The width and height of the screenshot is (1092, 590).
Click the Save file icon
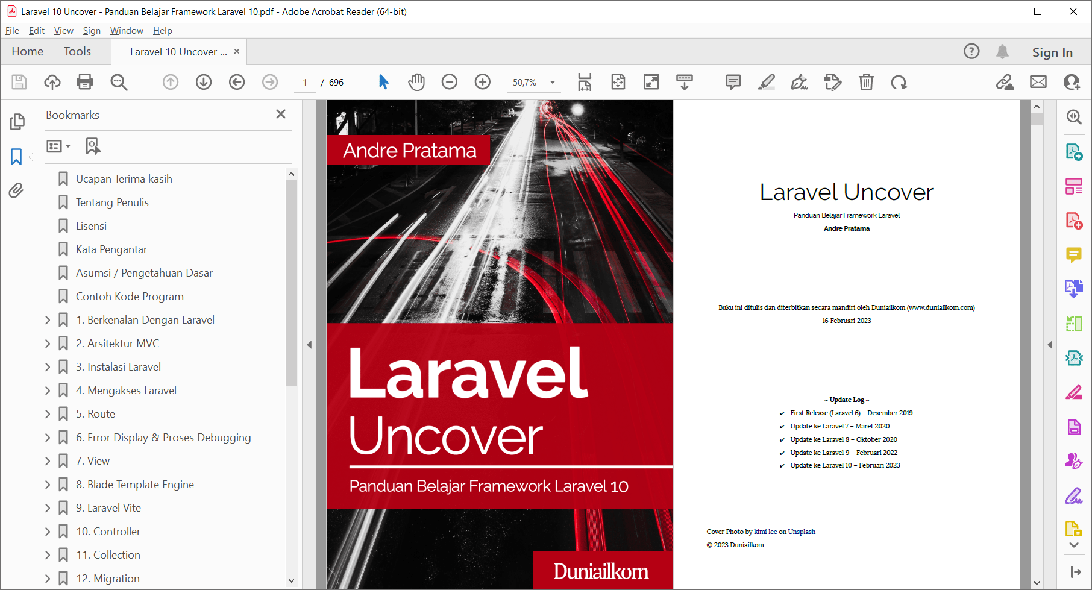(19, 82)
